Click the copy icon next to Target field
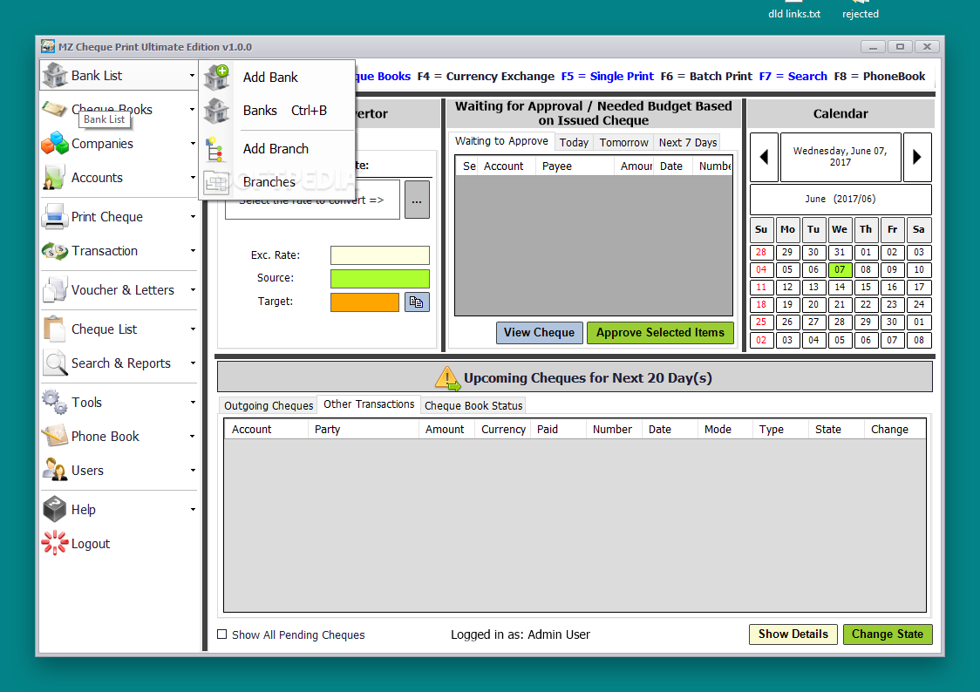This screenshot has height=692, width=980. point(416,302)
